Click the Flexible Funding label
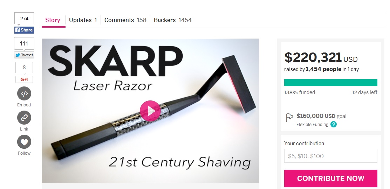Screen dimensions: 390x189 tap(312, 125)
